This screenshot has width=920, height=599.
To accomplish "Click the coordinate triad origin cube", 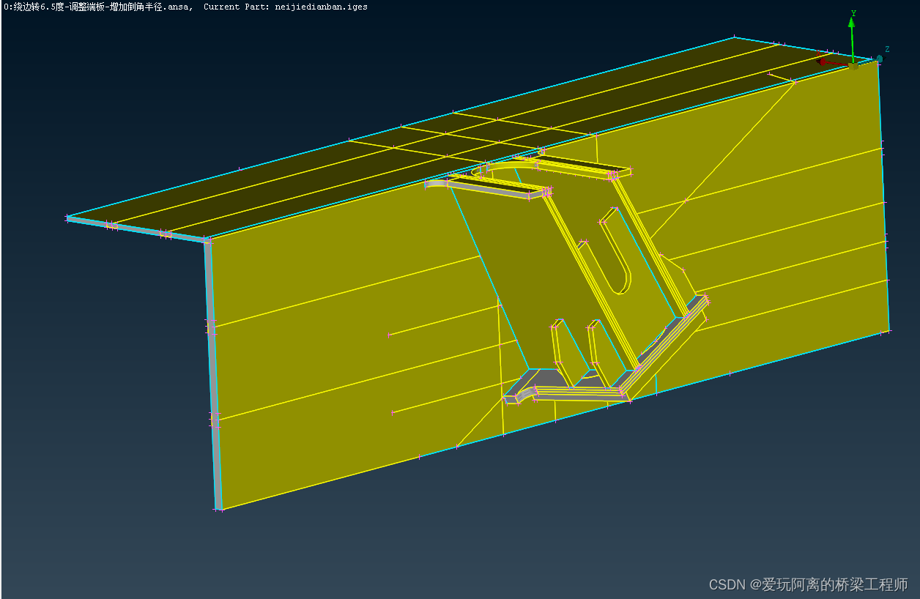I will pos(853,66).
